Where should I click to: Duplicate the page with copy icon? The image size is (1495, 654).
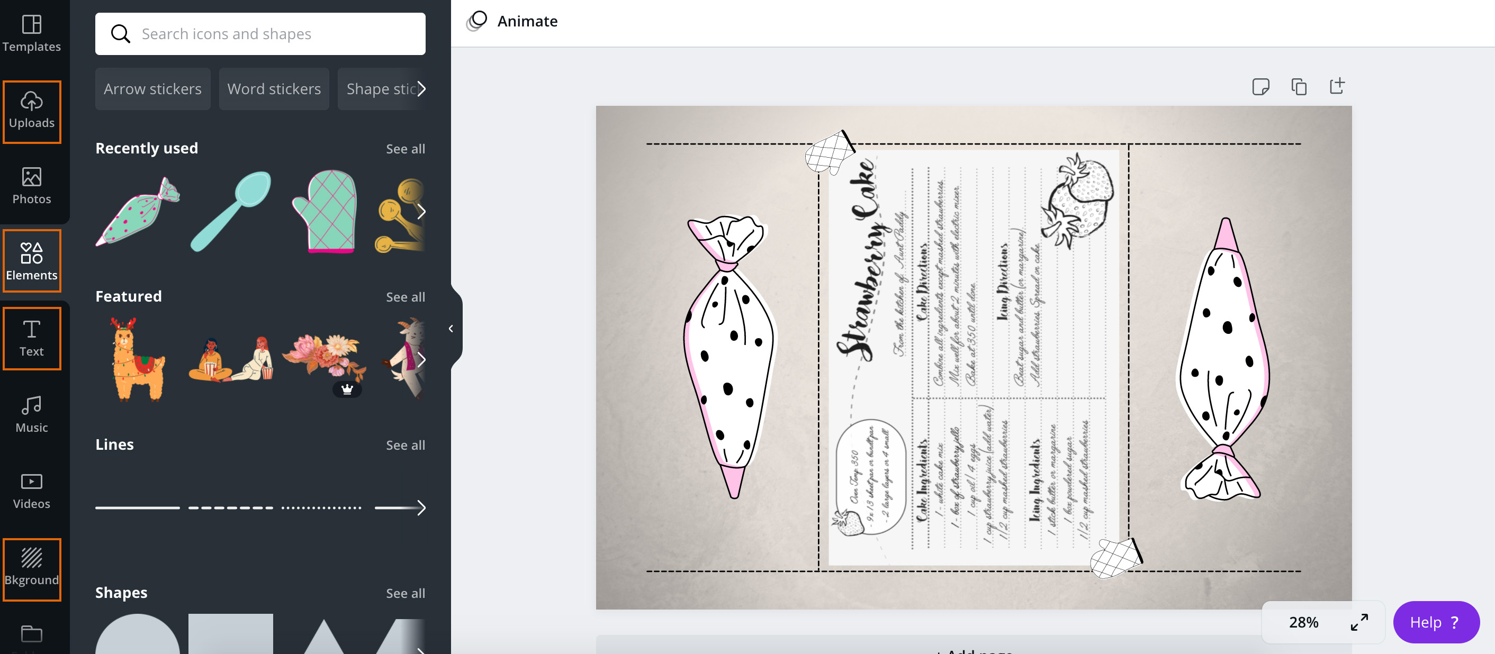click(1299, 86)
